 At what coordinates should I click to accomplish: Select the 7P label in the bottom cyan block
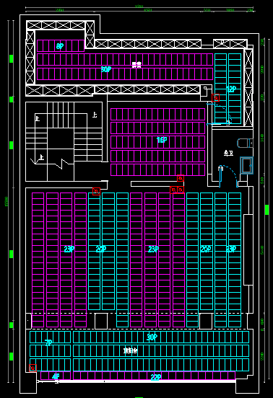(x=48, y=343)
